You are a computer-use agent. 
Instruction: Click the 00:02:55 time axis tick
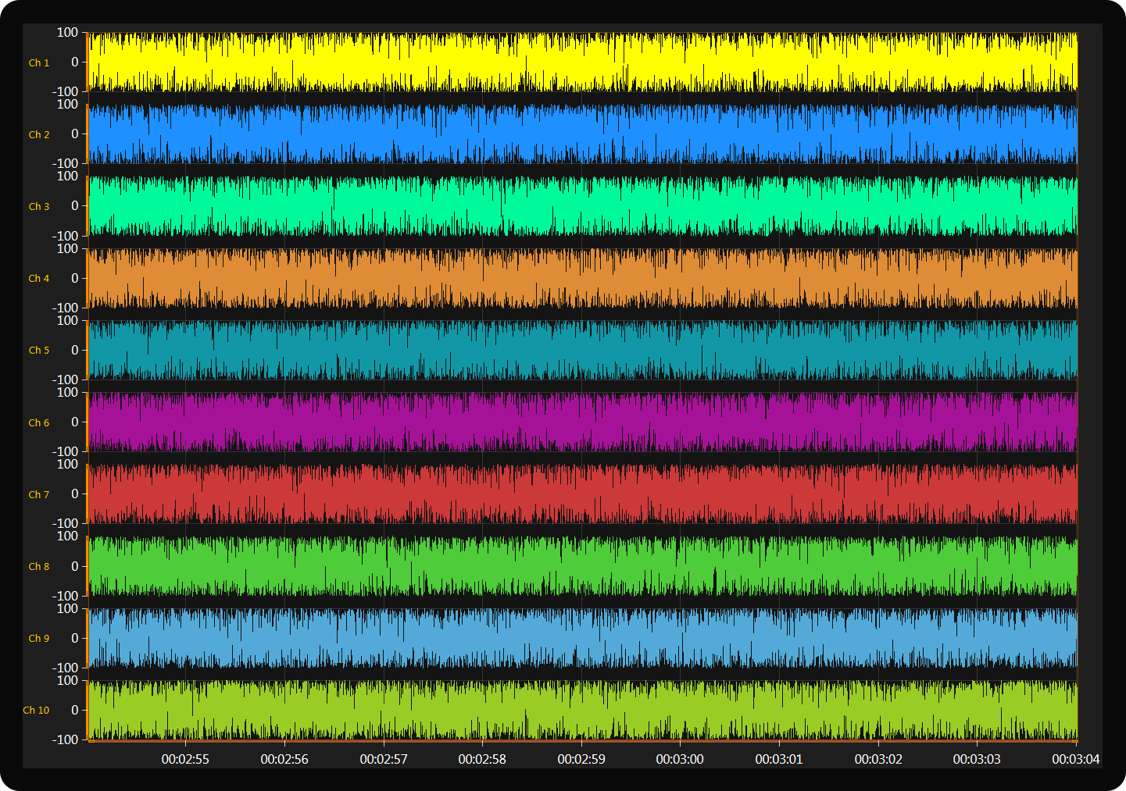(x=185, y=759)
